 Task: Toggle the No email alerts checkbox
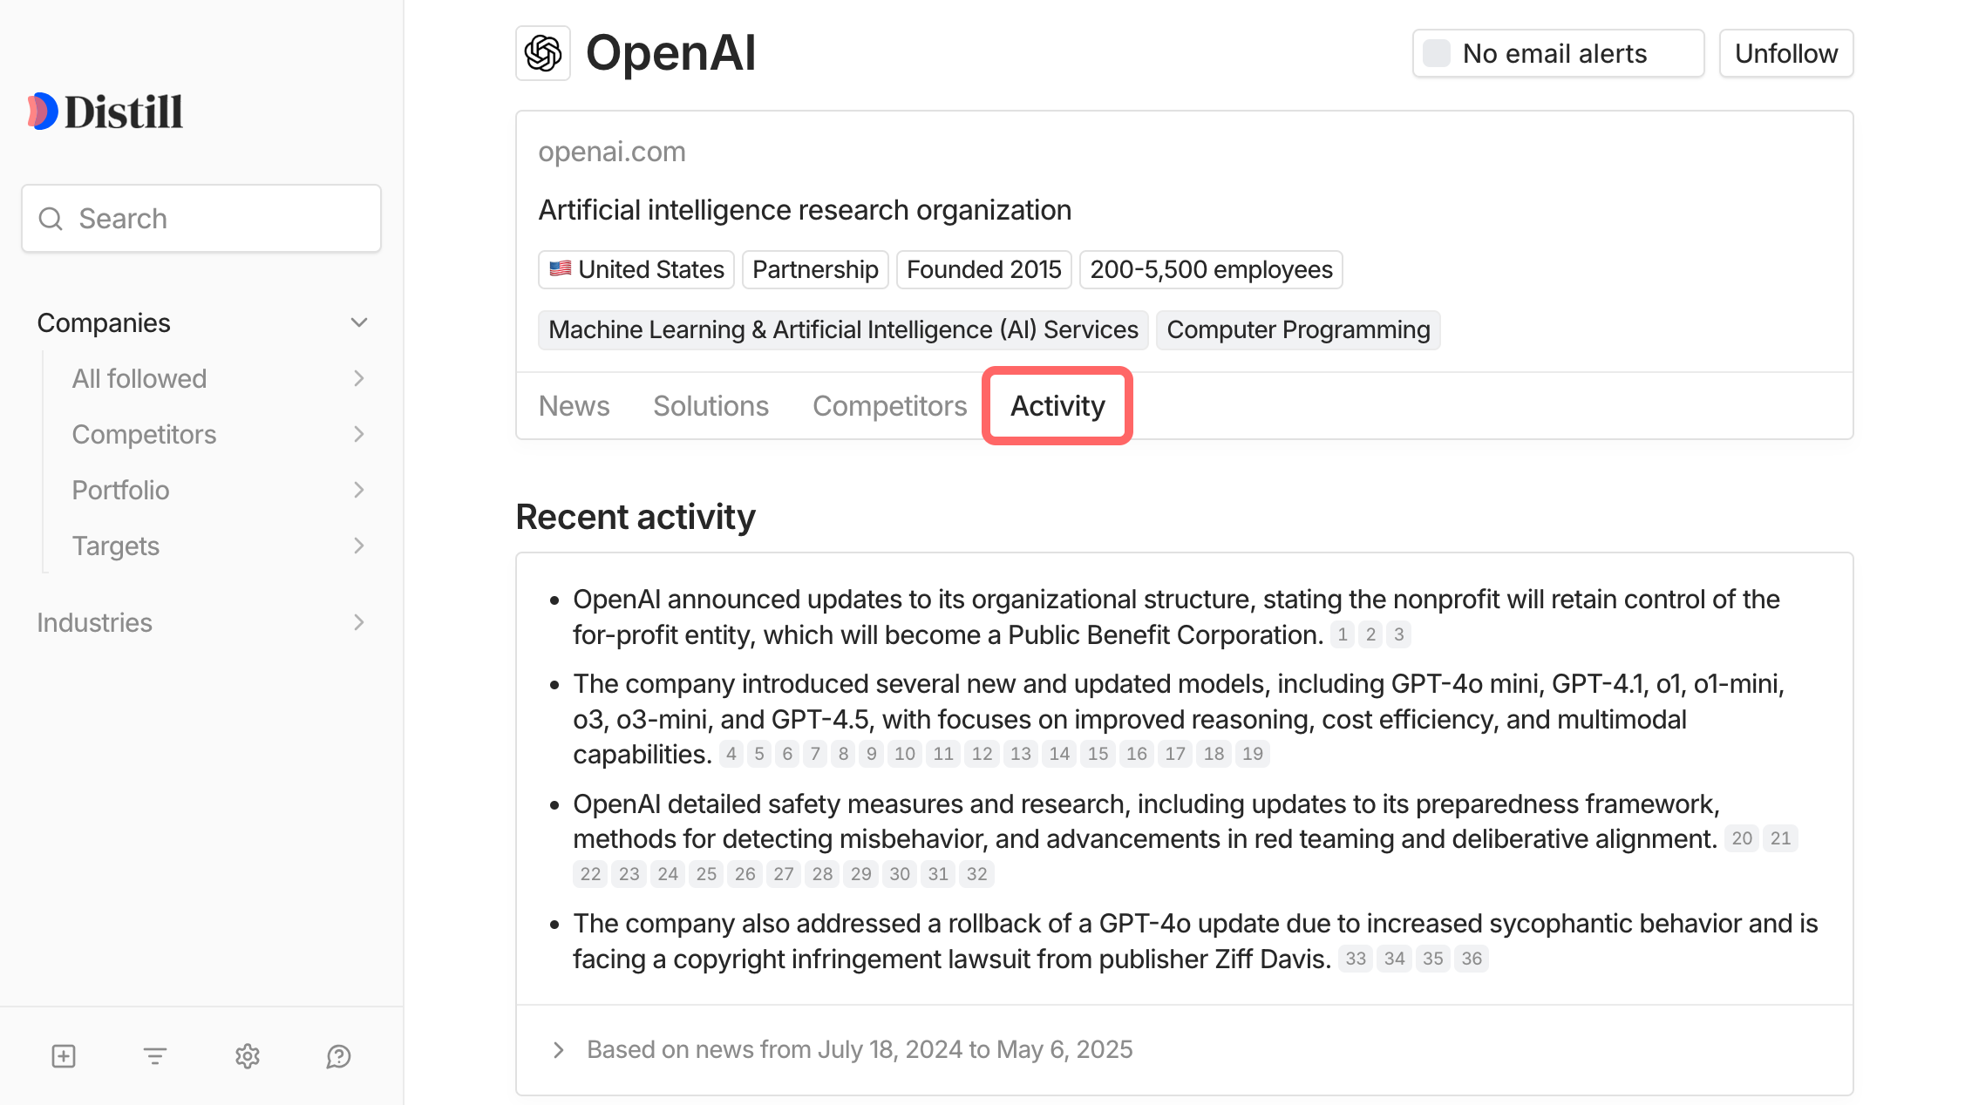[1437, 53]
